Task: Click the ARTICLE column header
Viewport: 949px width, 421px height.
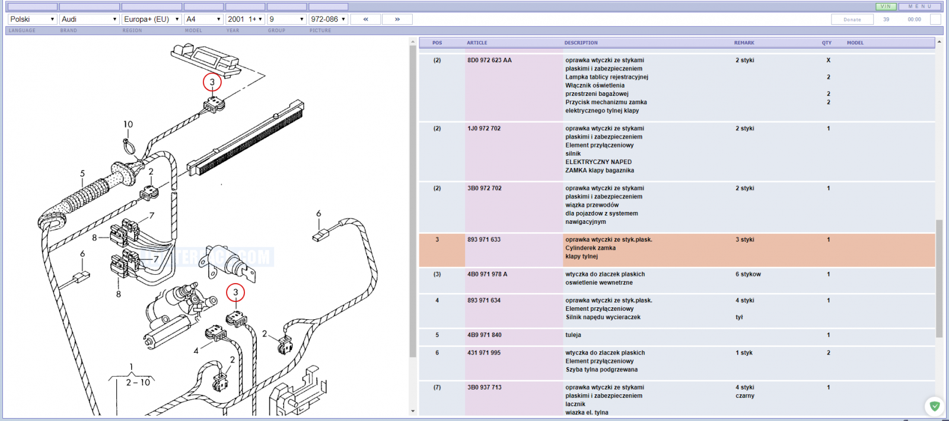Action: coord(477,43)
